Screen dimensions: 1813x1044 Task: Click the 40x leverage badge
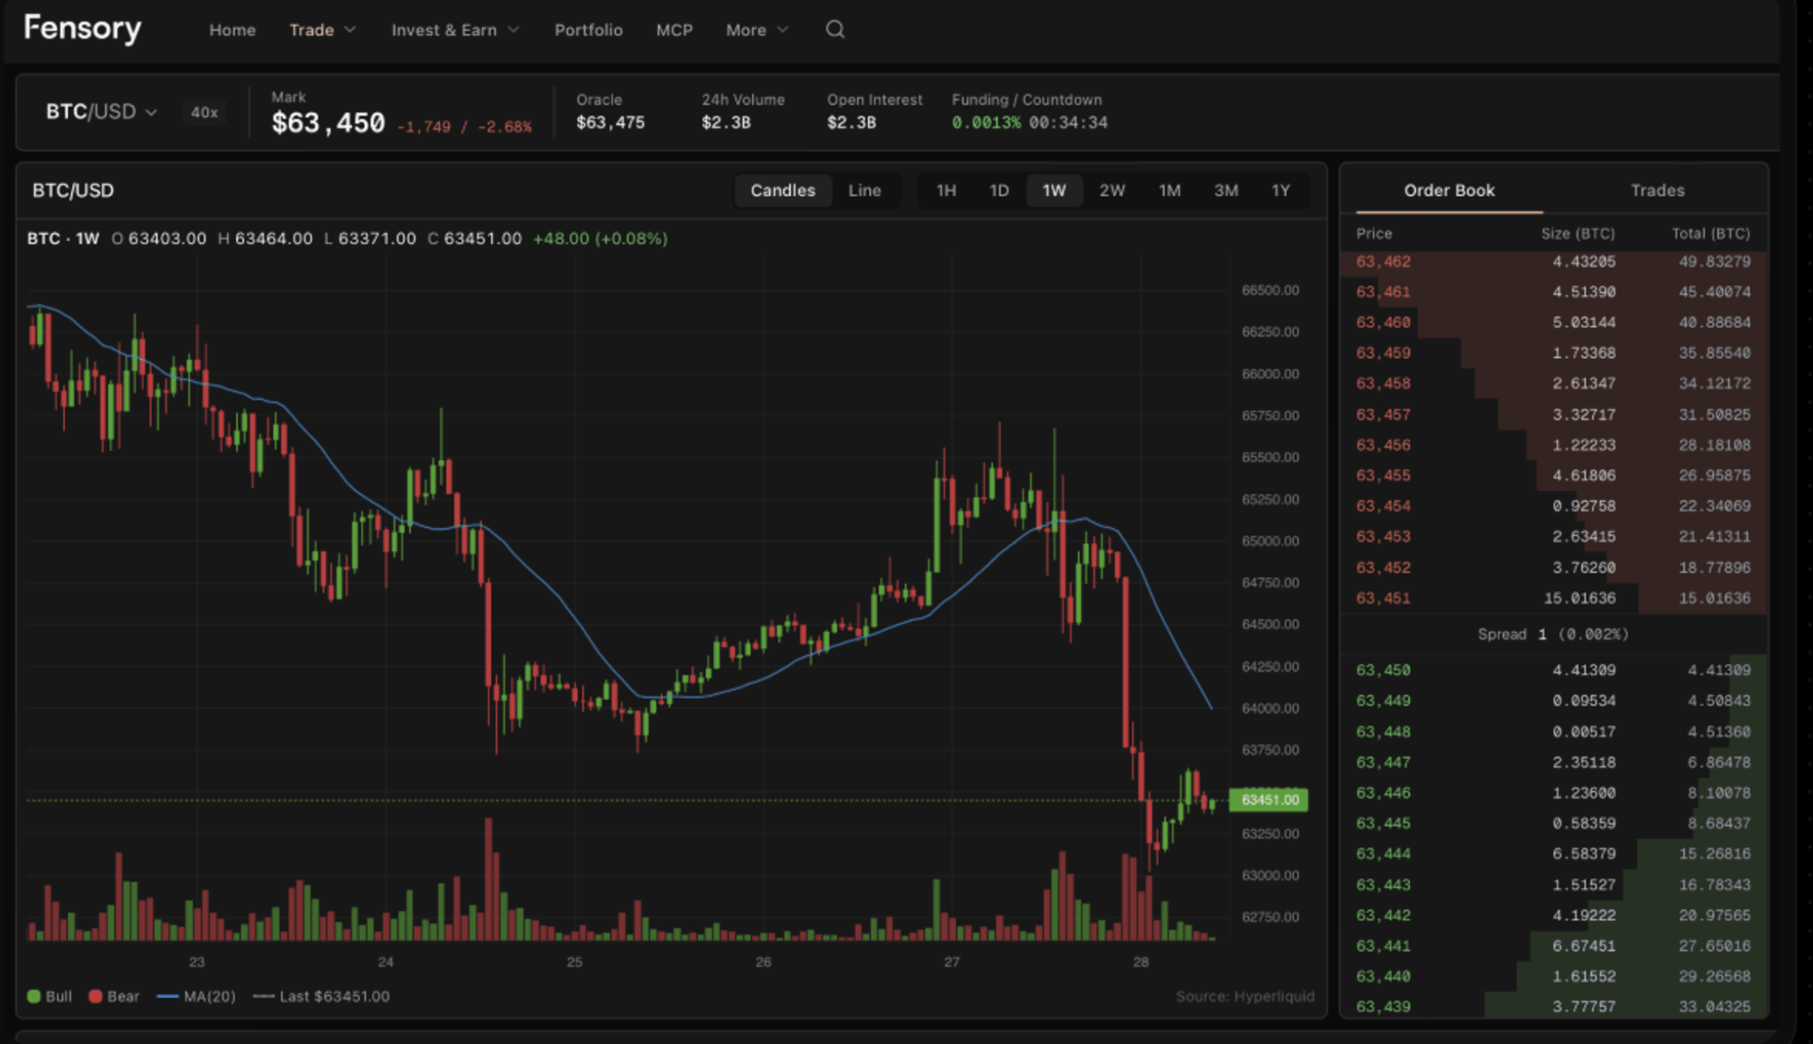(x=204, y=113)
